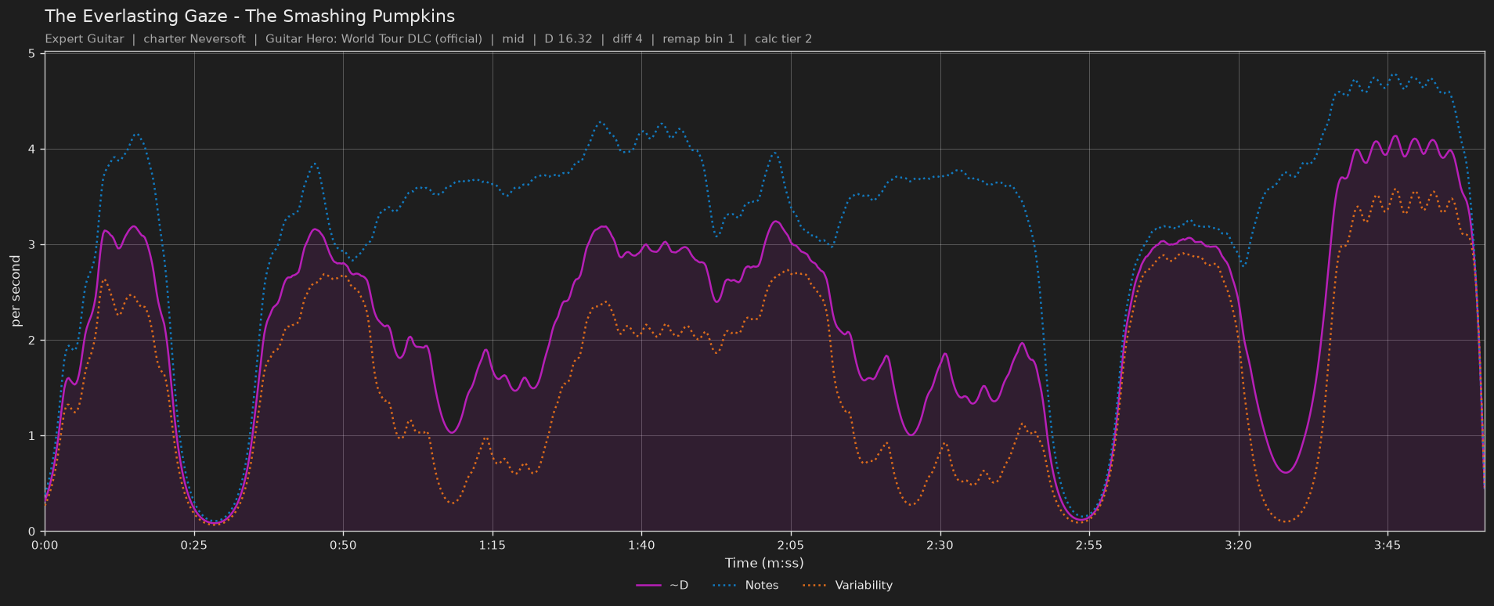The width and height of the screenshot is (1494, 606).
Task: Click the '3' y-axis tick label
Action: (x=31, y=245)
